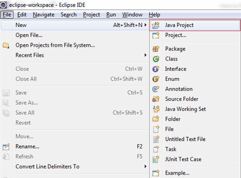Select Open File... entry
This screenshot has width=241, height=178.
point(75,35)
